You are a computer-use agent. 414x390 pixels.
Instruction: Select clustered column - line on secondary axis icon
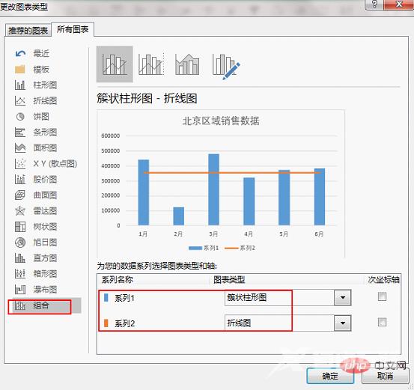pyautogui.click(x=151, y=64)
